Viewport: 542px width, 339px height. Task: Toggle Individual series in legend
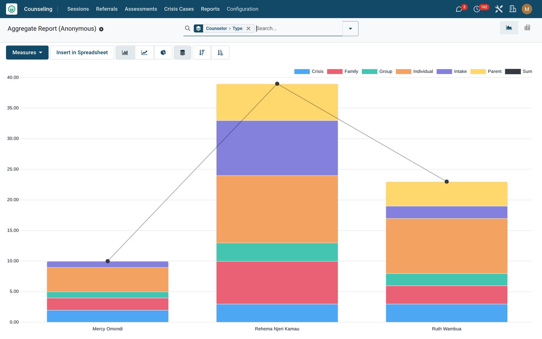click(x=414, y=72)
